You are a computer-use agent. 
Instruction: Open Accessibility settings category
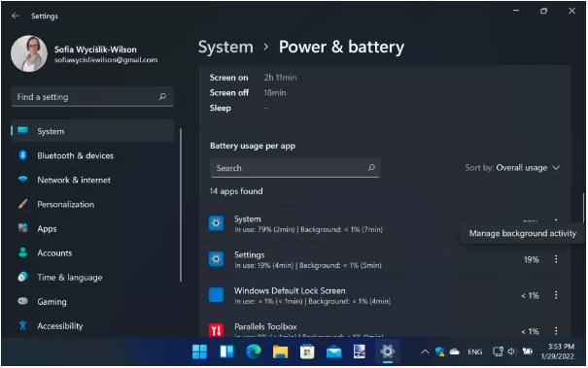(x=92, y=325)
